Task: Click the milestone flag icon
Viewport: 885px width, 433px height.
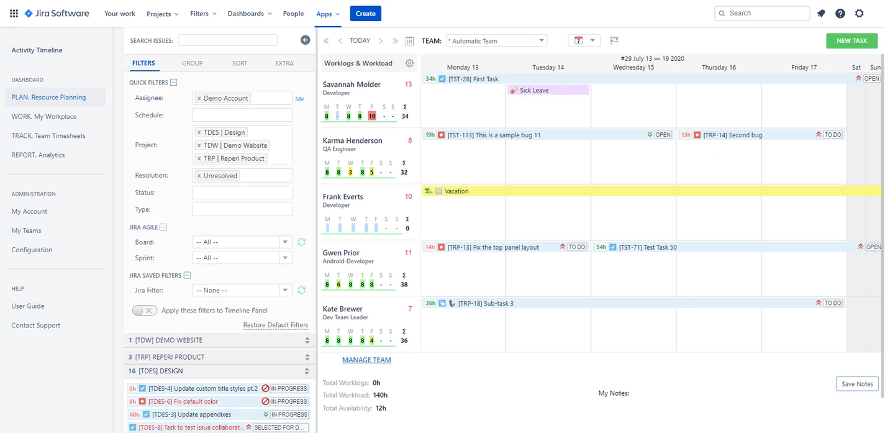Action: [614, 40]
